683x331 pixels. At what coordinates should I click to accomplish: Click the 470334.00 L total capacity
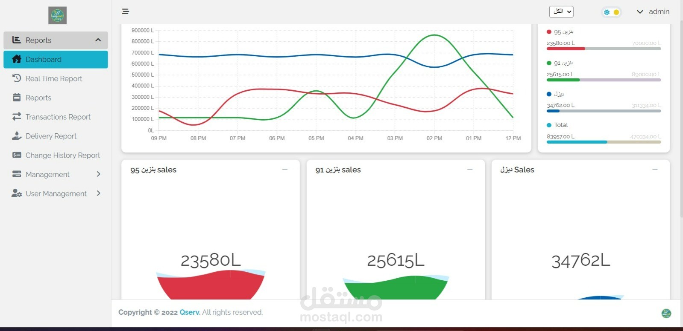pos(645,137)
